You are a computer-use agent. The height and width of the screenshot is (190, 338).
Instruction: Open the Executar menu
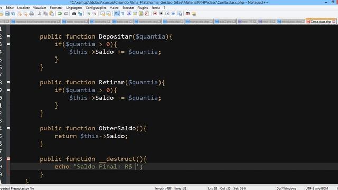[x=128, y=8]
